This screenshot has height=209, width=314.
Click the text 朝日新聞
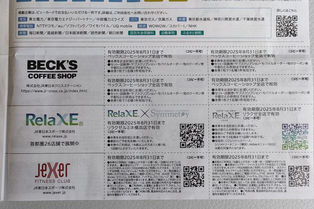tap(116, 33)
